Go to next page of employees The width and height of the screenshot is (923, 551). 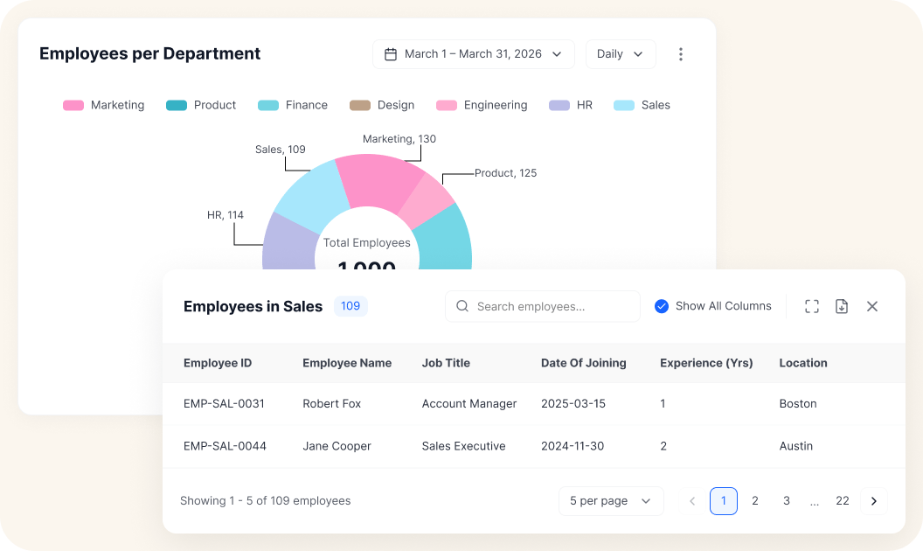point(873,501)
